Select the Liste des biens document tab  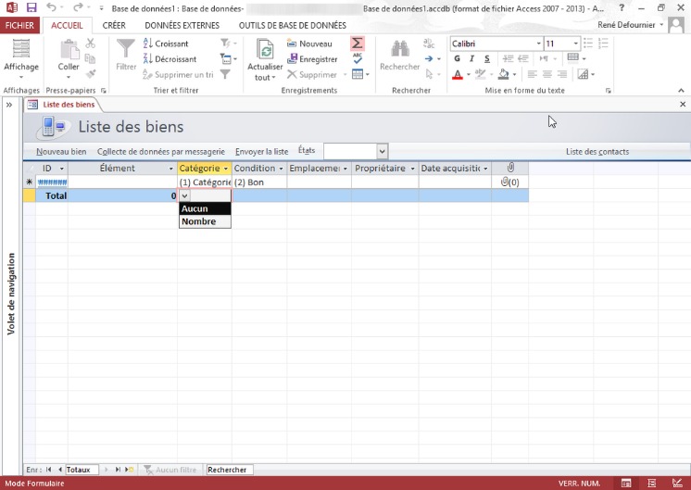click(64, 105)
